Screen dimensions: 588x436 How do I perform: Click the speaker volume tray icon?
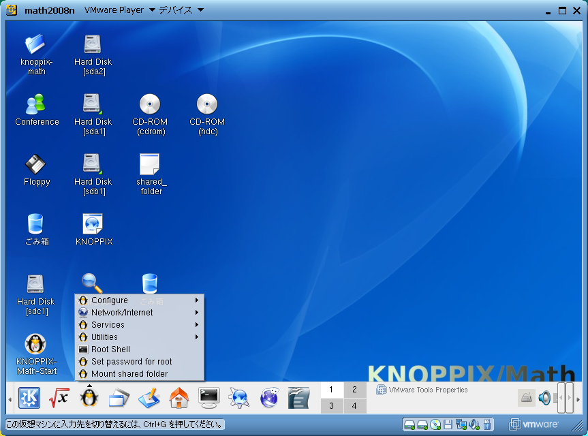(544, 398)
